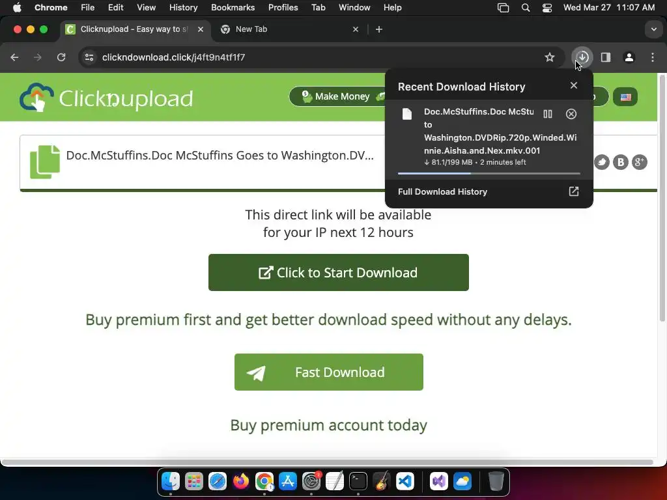Click the file icon in download popup
667x500 pixels.
point(407,114)
